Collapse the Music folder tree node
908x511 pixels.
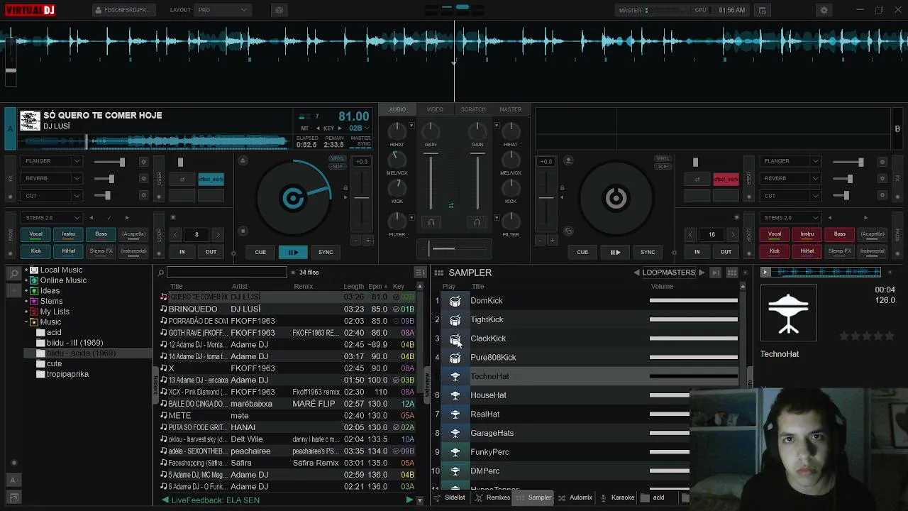pyautogui.click(x=26, y=322)
